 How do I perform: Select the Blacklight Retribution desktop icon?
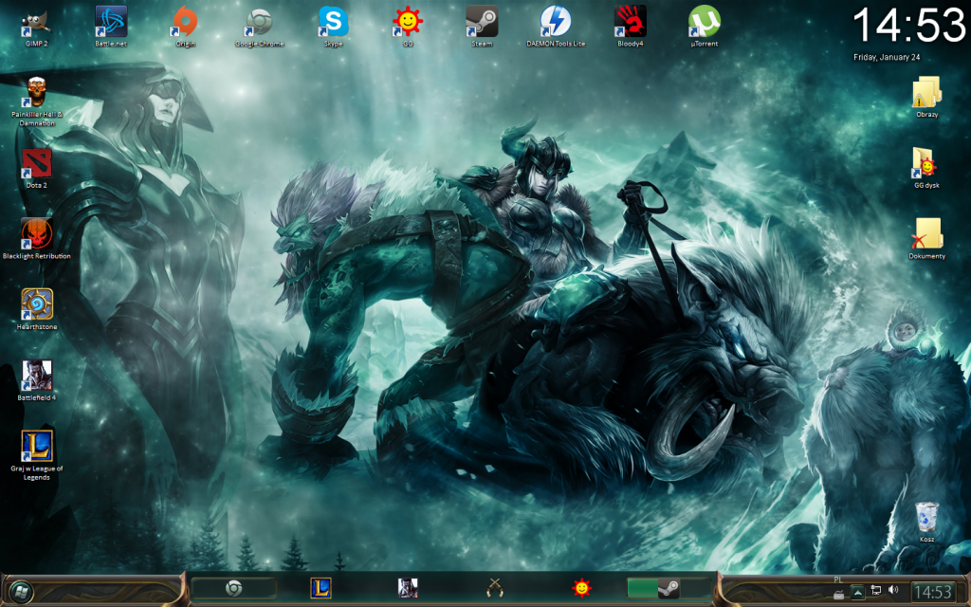37,239
